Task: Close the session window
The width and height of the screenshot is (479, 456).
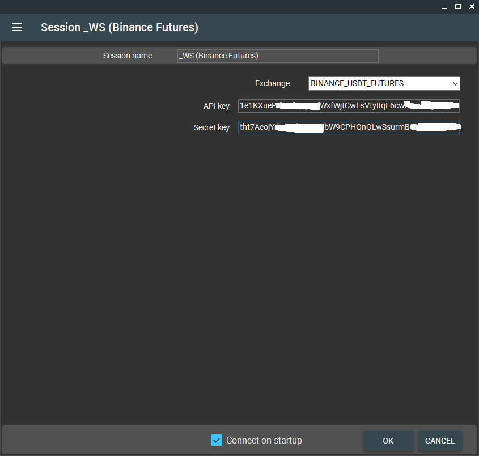Action: [x=472, y=6]
